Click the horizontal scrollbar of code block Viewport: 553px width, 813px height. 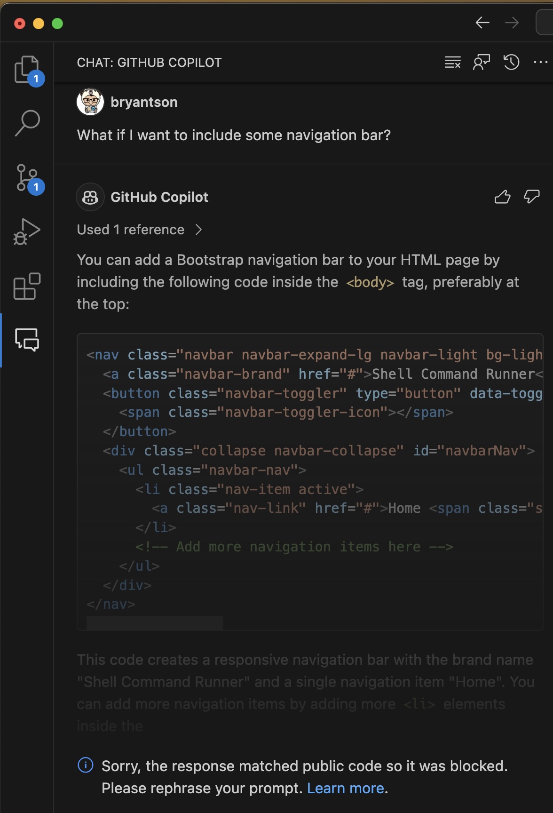tap(155, 623)
